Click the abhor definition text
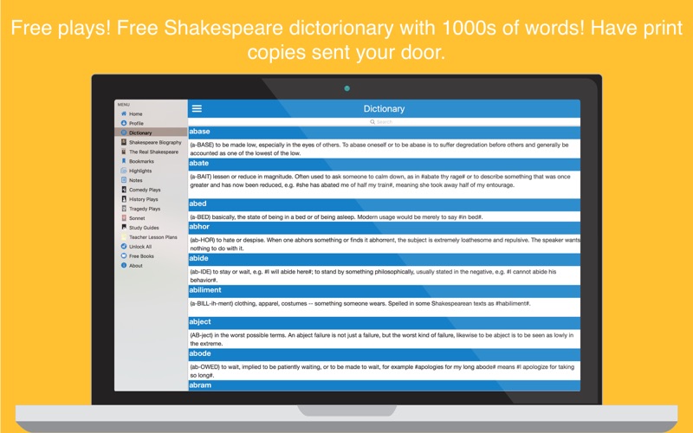This screenshot has width=693, height=433. pyautogui.click(x=385, y=244)
